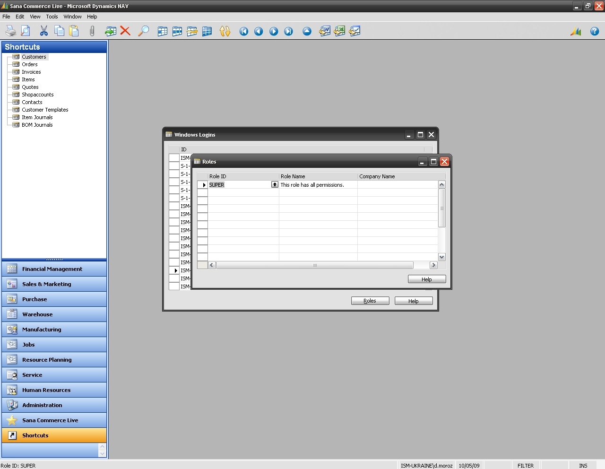This screenshot has height=469, width=605.
Task: Click the Field Filter toolbar icon
Action: click(x=162, y=31)
